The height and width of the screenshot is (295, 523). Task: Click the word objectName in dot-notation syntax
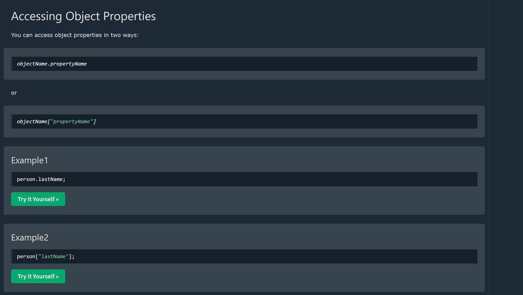32,64
